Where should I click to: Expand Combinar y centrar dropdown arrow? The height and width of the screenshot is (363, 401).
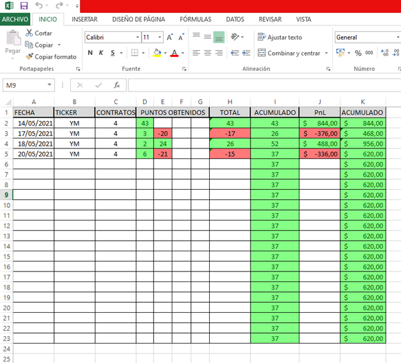click(326, 53)
